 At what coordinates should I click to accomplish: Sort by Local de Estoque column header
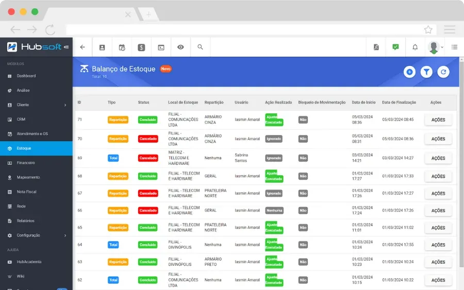coord(183,103)
